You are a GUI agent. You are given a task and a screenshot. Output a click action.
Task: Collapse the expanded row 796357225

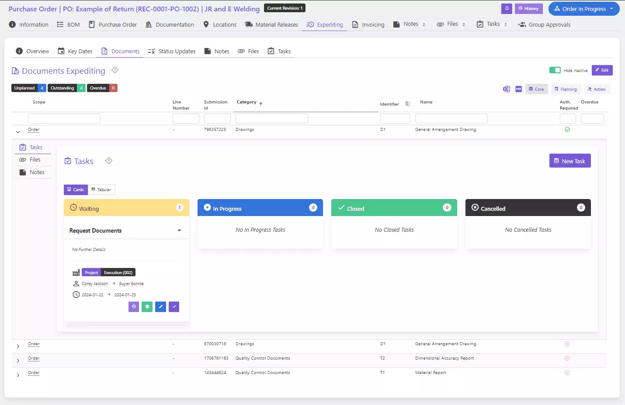(18, 131)
